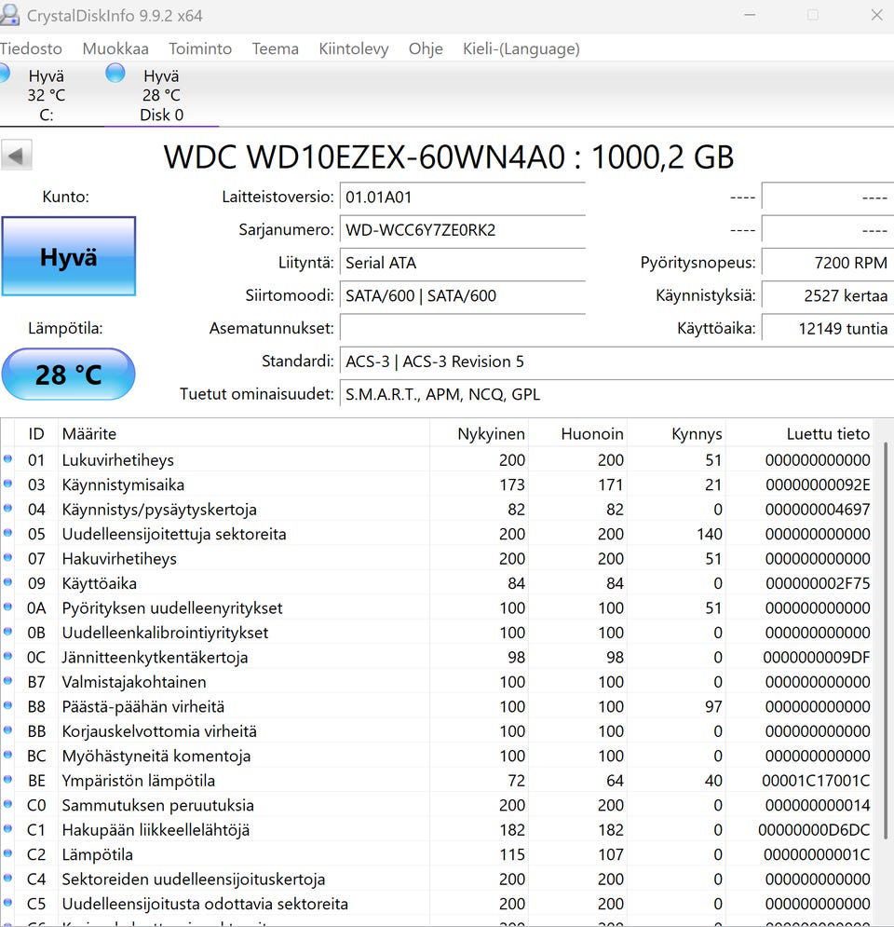Click raw value 000000004697

pos(818,509)
